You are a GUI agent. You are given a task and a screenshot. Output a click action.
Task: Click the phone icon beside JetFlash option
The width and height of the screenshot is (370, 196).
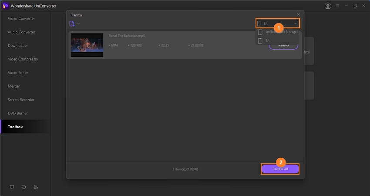click(260, 32)
